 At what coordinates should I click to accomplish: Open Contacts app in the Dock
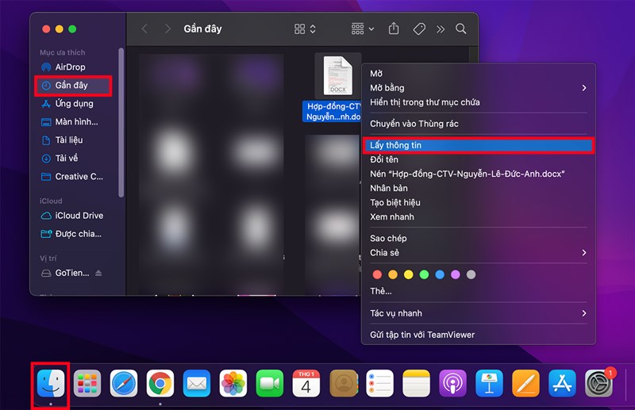pyautogui.click(x=344, y=383)
